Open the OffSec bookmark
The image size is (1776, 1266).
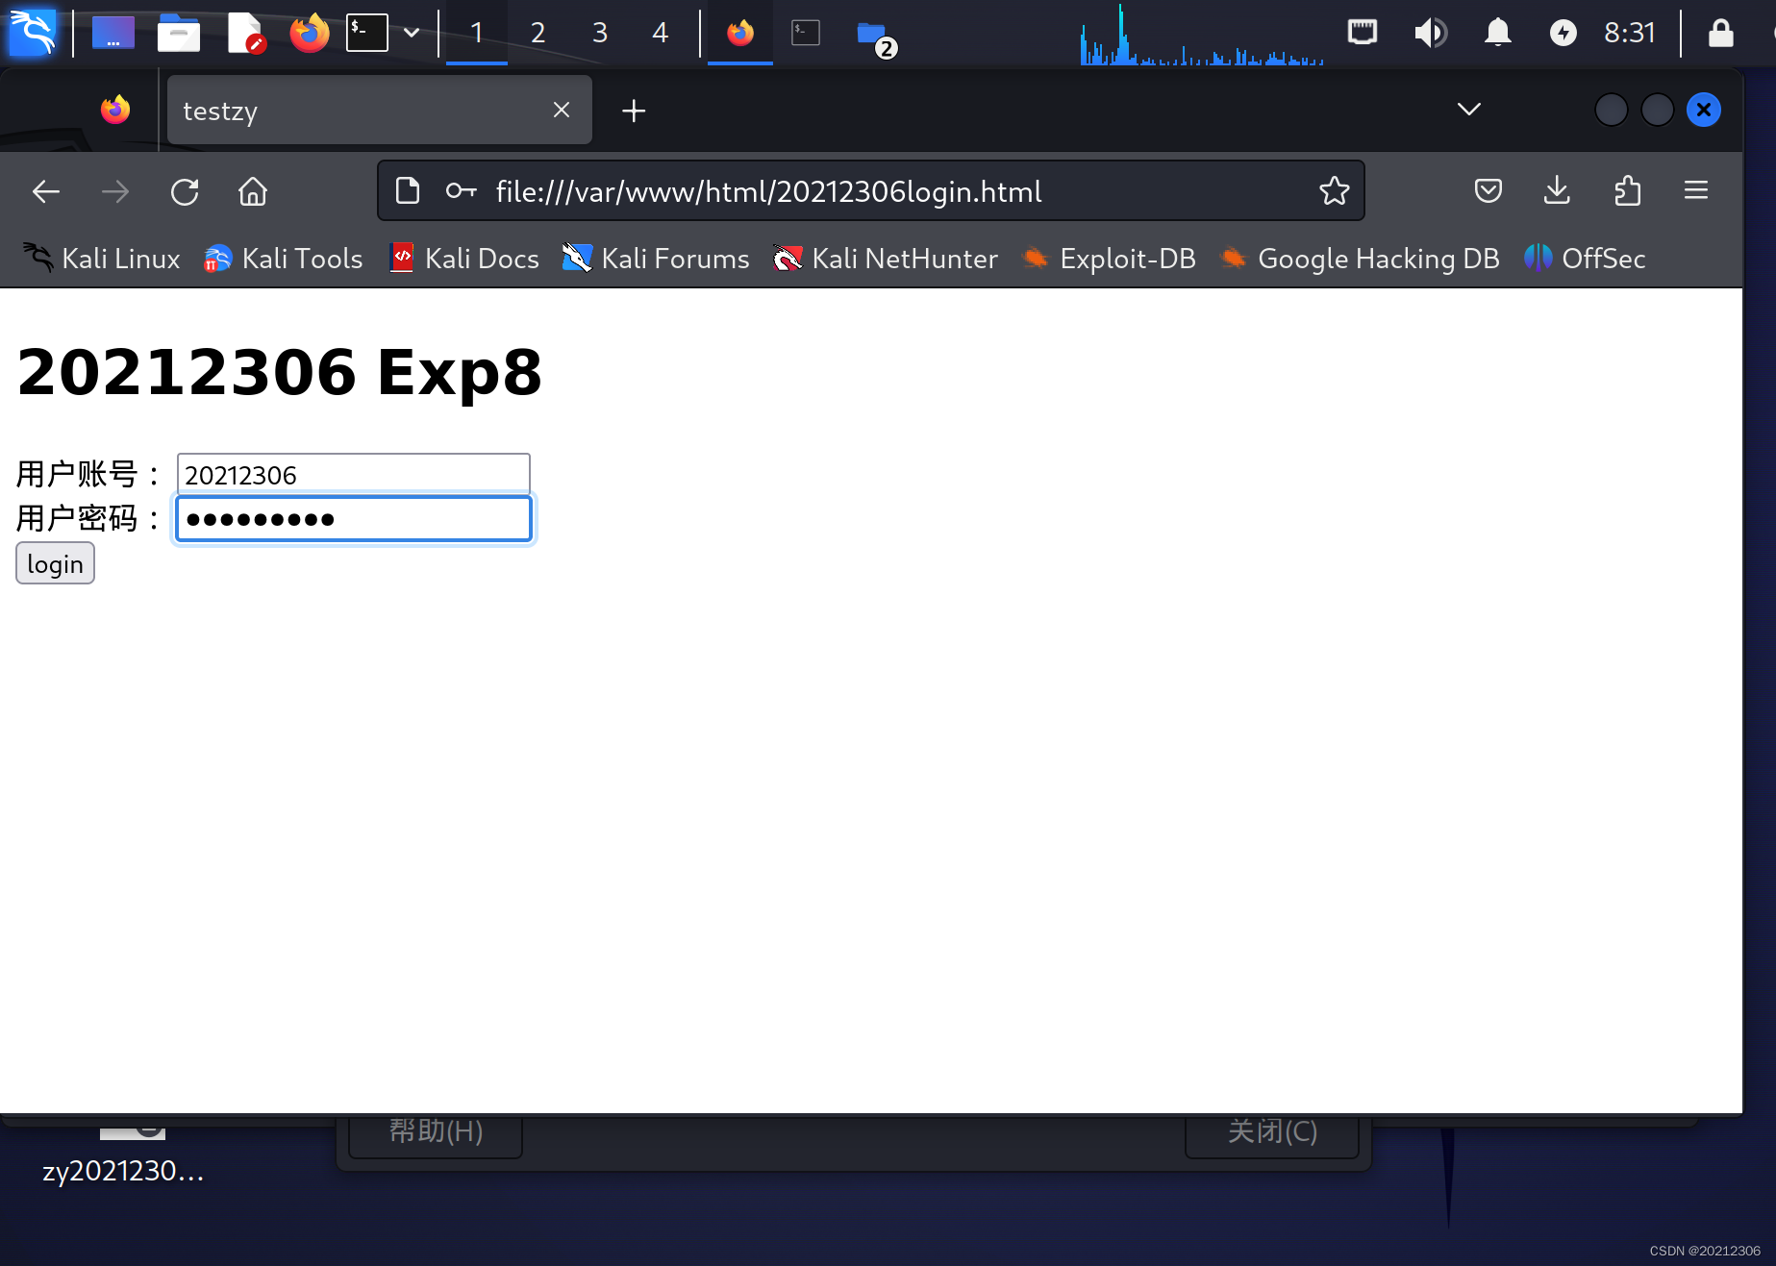[x=1585, y=258]
